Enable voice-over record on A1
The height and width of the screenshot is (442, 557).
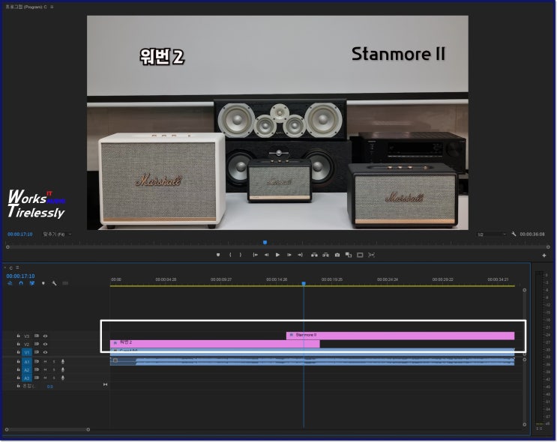click(63, 361)
